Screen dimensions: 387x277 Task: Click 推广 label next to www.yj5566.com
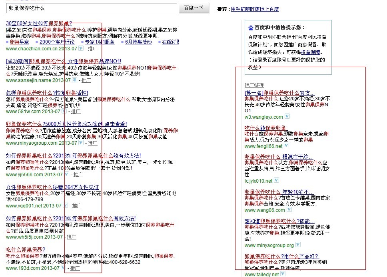[78, 175]
